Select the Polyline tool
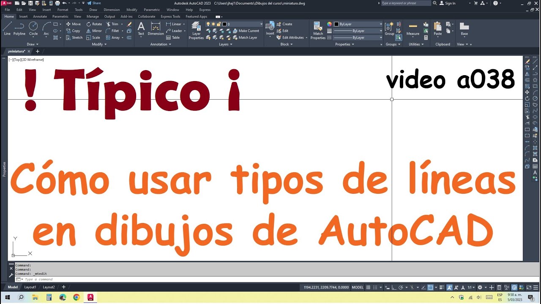The width and height of the screenshot is (541, 304). (19, 29)
